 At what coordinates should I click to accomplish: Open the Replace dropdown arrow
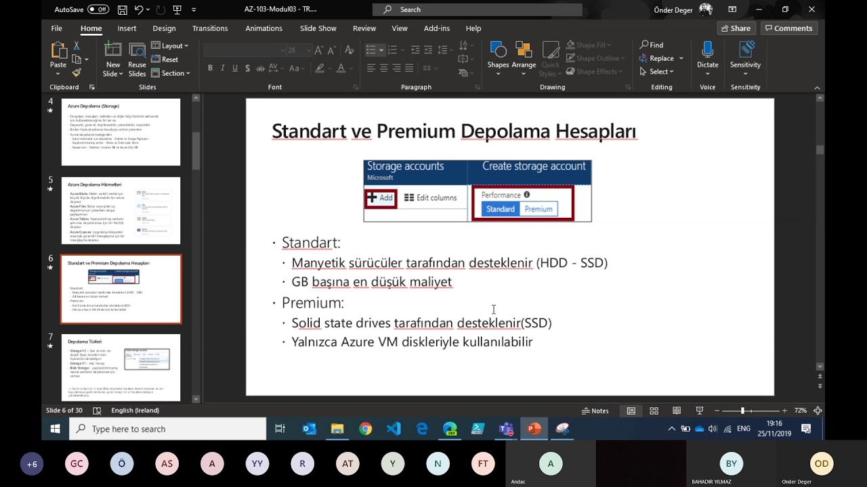point(681,58)
